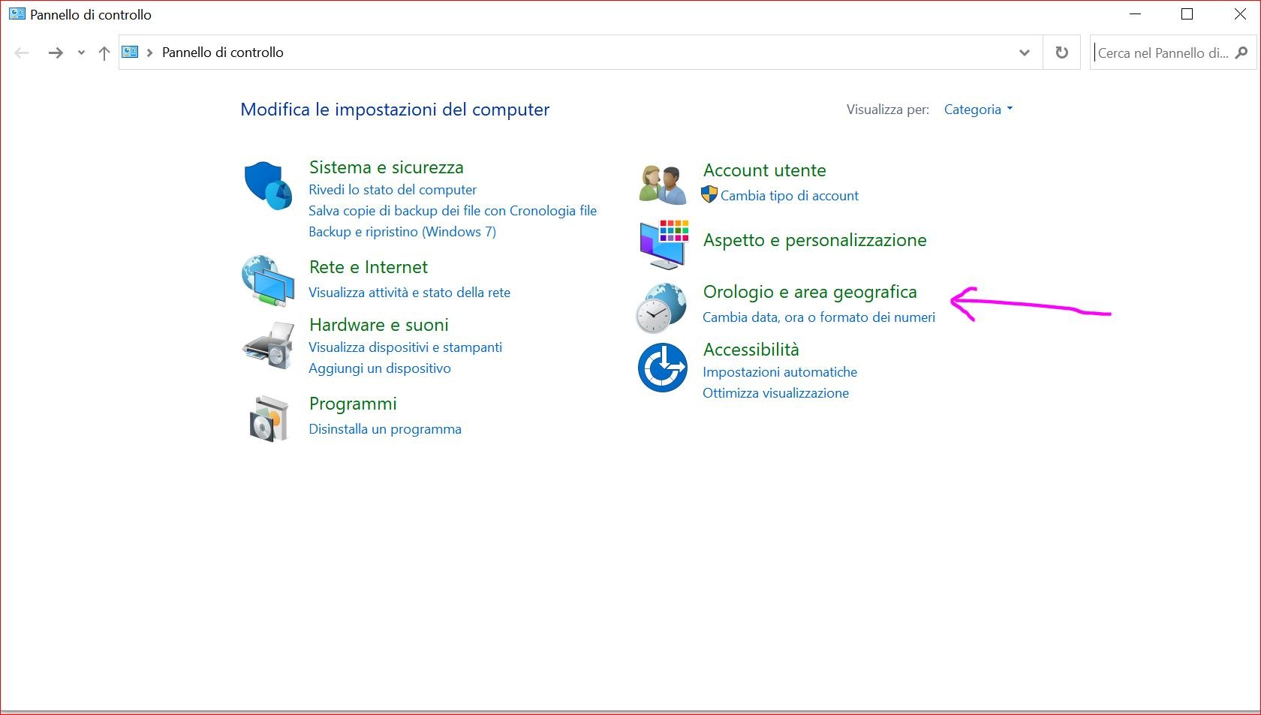Click the Aspetto e personalizzazione monitor icon
Image resolution: width=1261 pixels, height=715 pixels.
[x=664, y=245]
